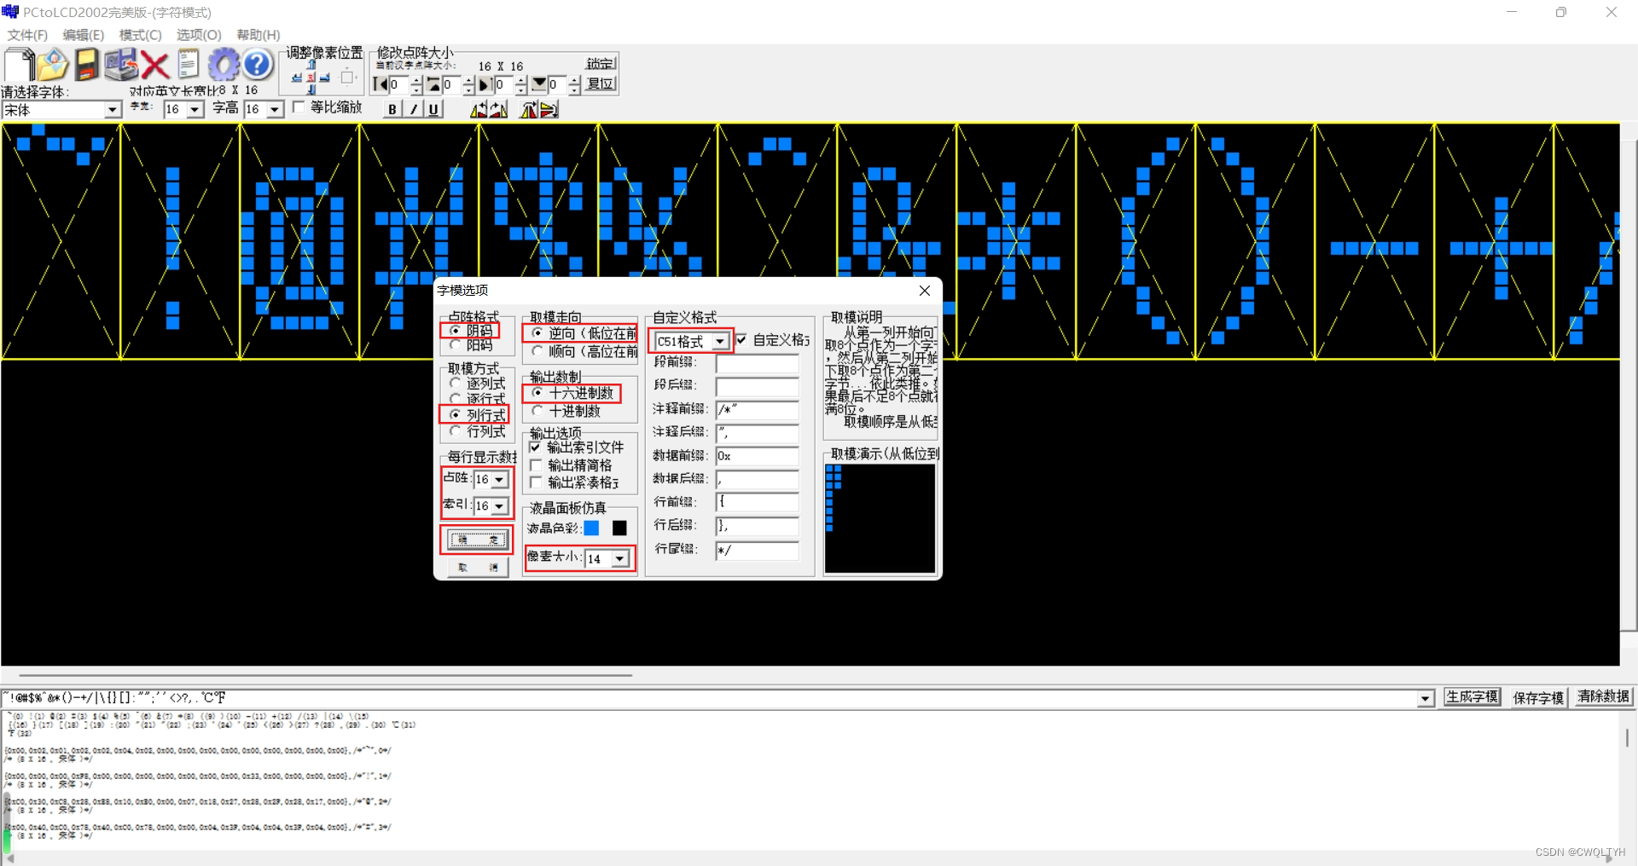The image size is (1638, 866).
Task: Click the computer-with-floppy import icon
Action: coord(120,65)
